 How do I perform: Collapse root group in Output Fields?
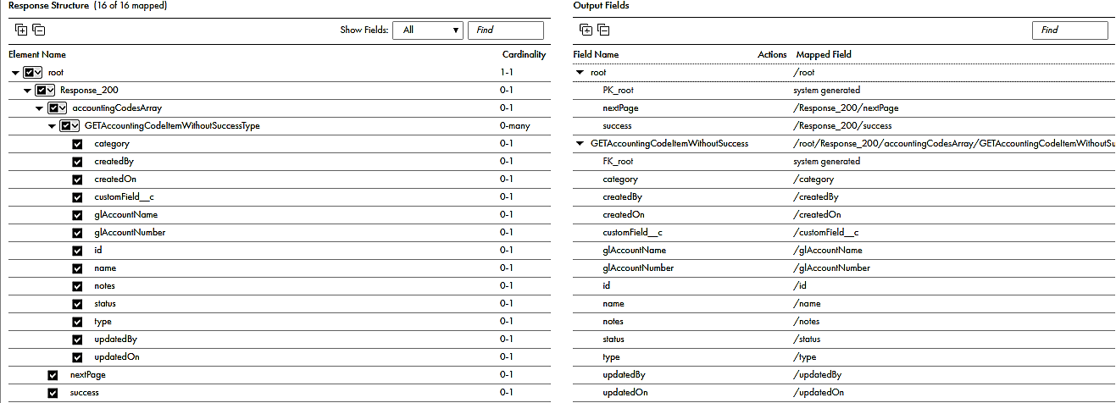coord(580,73)
